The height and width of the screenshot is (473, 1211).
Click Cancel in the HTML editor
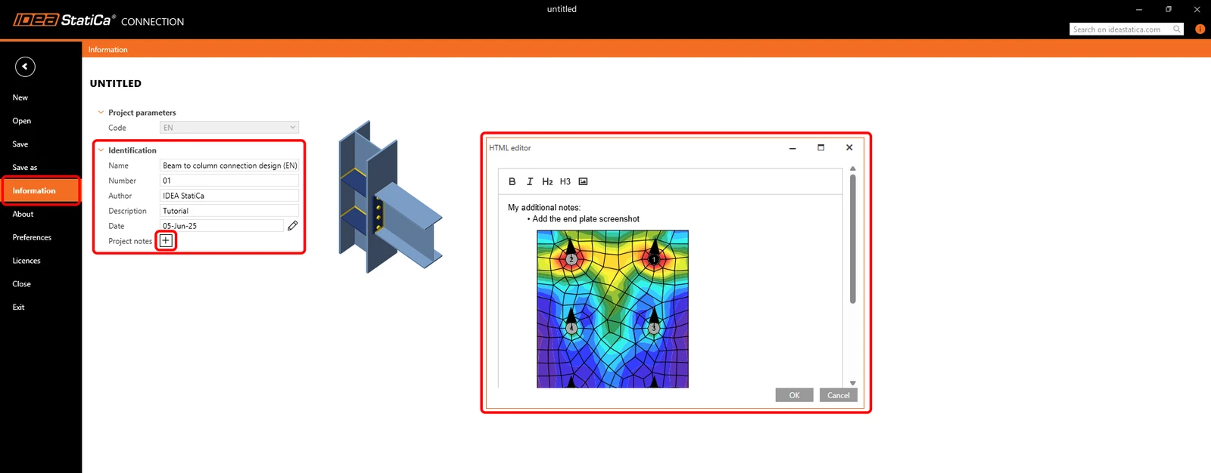(839, 395)
